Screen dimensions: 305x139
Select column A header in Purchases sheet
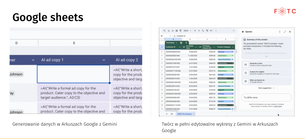[173, 39]
